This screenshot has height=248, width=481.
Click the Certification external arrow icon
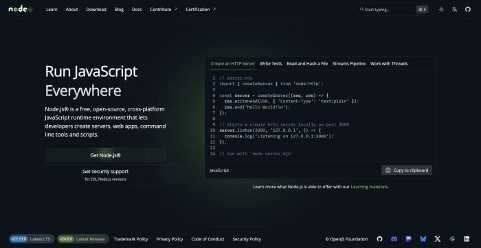214,9
